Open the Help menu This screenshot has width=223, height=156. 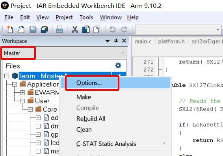133,17
